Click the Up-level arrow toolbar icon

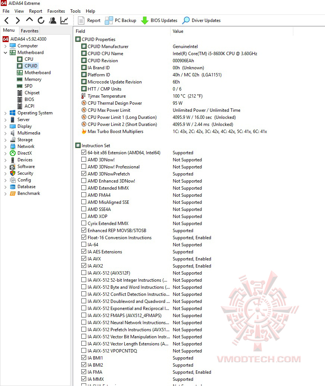pos(29,20)
